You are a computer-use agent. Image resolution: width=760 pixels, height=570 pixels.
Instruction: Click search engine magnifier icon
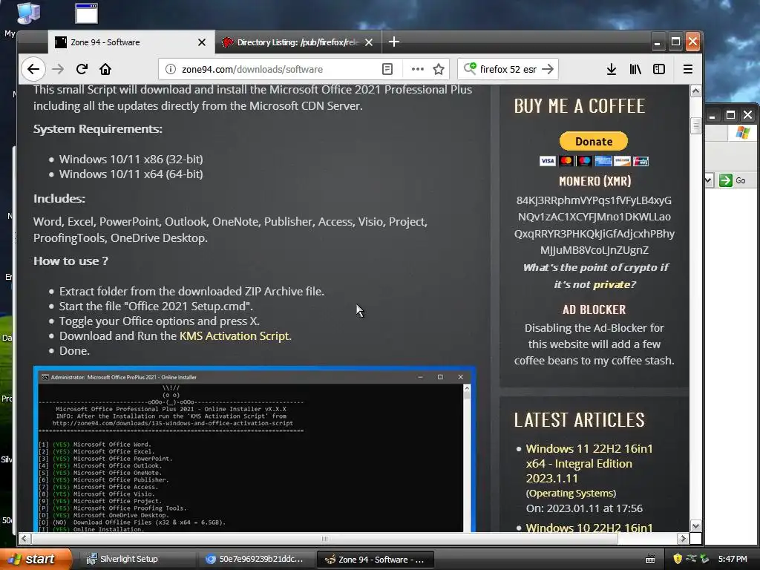click(470, 68)
